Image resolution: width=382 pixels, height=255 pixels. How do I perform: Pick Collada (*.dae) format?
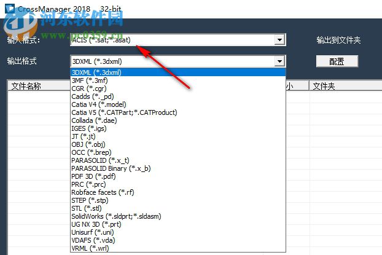tap(178, 120)
